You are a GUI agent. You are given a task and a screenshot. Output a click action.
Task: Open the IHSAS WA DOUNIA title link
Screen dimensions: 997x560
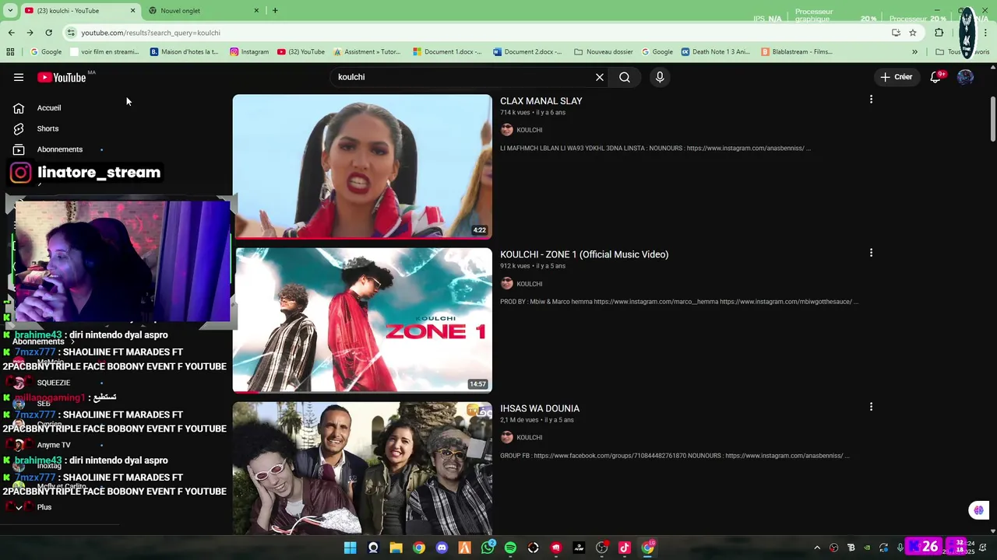540,408
